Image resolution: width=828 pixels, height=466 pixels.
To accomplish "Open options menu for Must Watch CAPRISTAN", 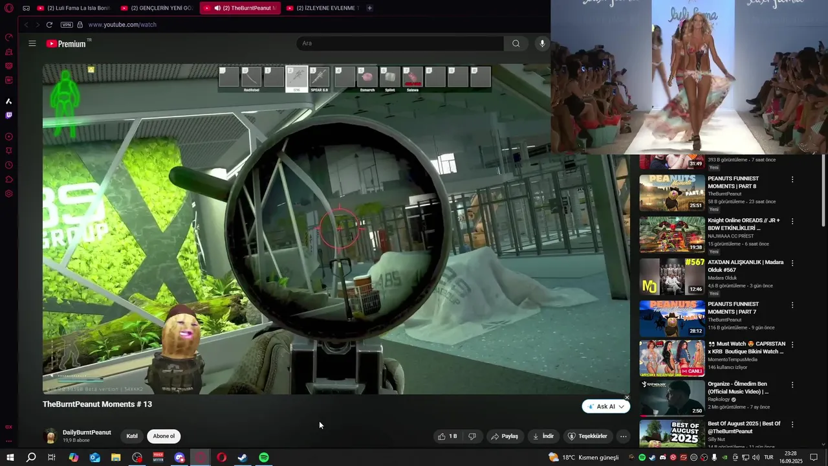I will [x=792, y=345].
